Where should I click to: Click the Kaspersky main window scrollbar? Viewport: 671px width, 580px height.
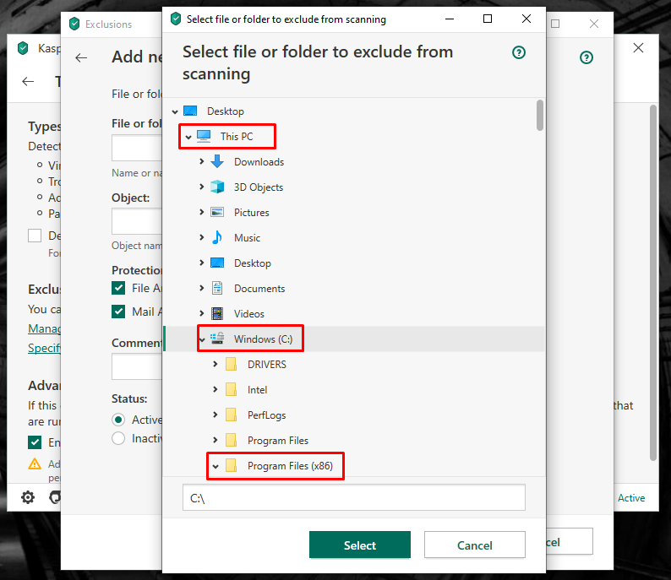[x=653, y=282]
